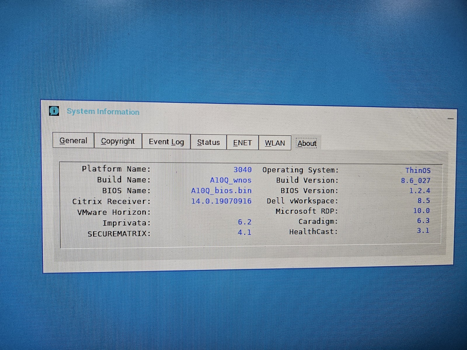Click the Citrix Receiver version 14.0.19070916
The image size is (467, 350).
[221, 201]
